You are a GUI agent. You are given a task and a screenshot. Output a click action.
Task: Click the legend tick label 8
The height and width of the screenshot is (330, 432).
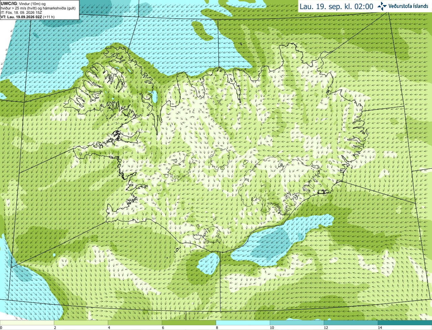coord(216,328)
